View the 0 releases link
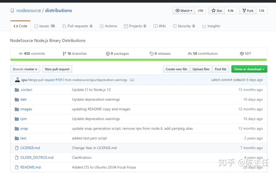276x174 pixels. tap(160, 54)
